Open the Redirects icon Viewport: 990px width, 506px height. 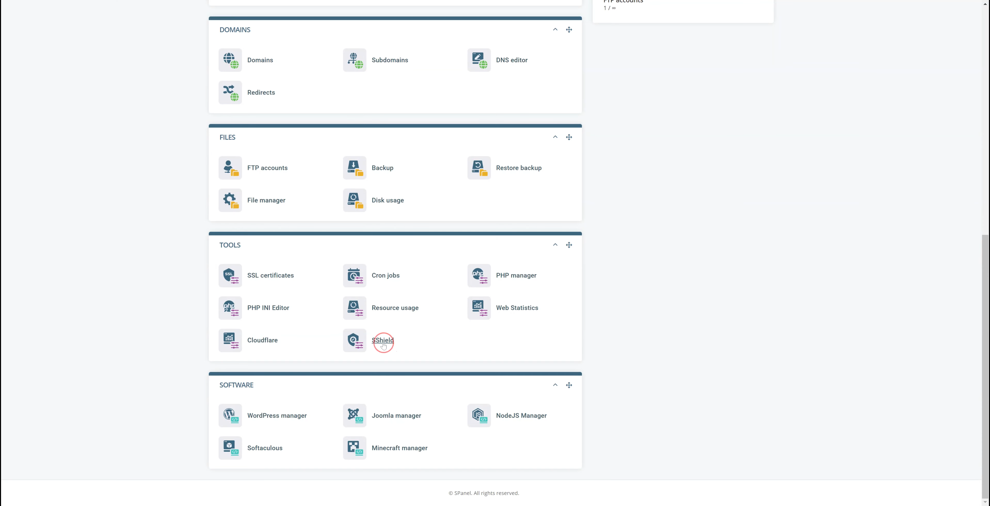coord(230,92)
